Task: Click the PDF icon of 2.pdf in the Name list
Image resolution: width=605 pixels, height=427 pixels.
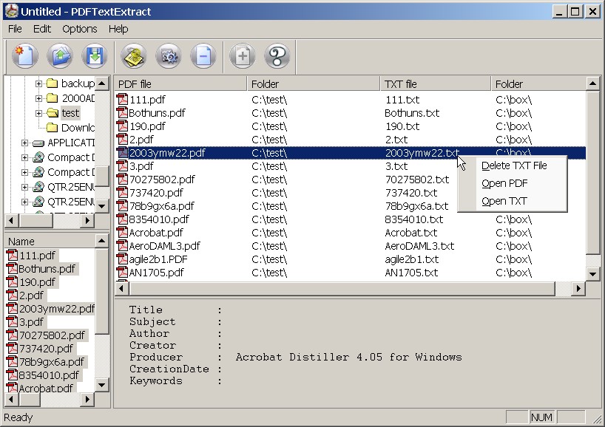Action: coord(13,296)
